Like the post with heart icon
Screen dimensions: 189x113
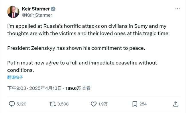click(x=94, y=104)
